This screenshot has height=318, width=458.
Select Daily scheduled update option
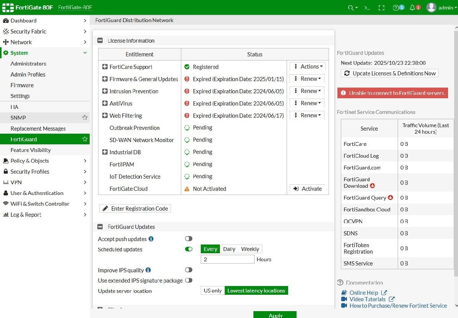tap(229, 249)
